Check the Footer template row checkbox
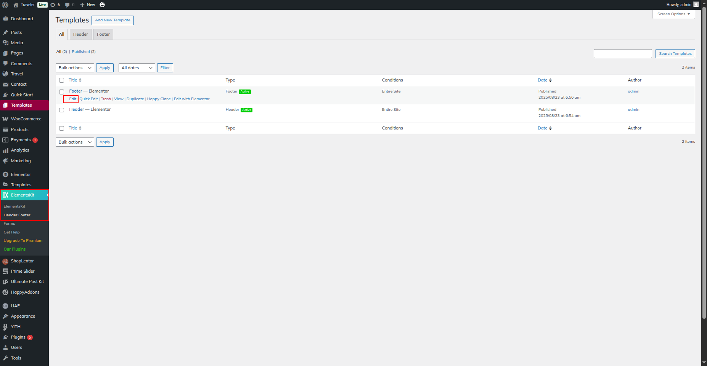The width and height of the screenshot is (707, 366). tap(61, 92)
